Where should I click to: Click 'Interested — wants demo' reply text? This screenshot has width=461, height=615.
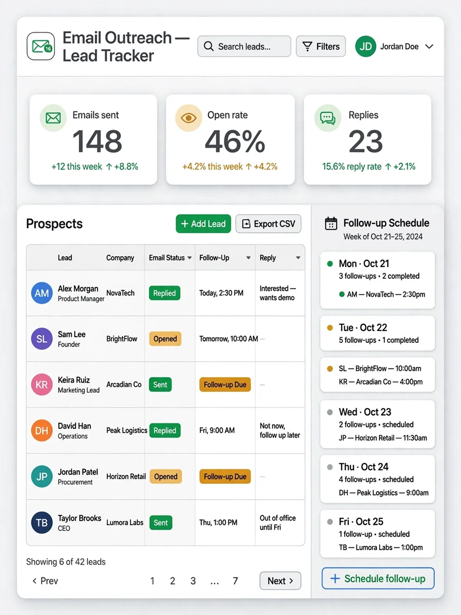point(278,293)
